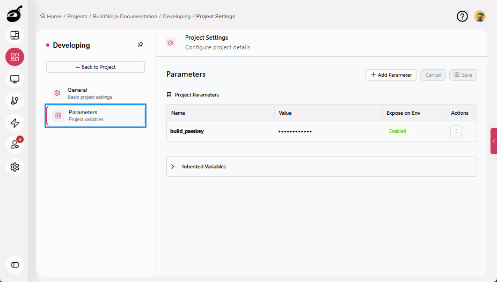Screen dimensions: 497x282
Task: Open the help question mark icon
Action: pos(462,16)
